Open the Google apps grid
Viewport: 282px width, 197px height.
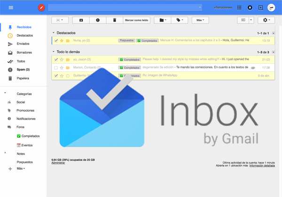239,8
